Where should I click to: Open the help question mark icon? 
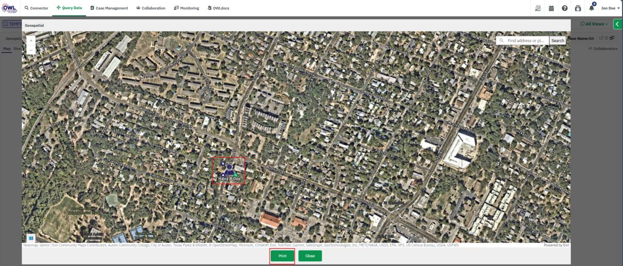point(565,8)
